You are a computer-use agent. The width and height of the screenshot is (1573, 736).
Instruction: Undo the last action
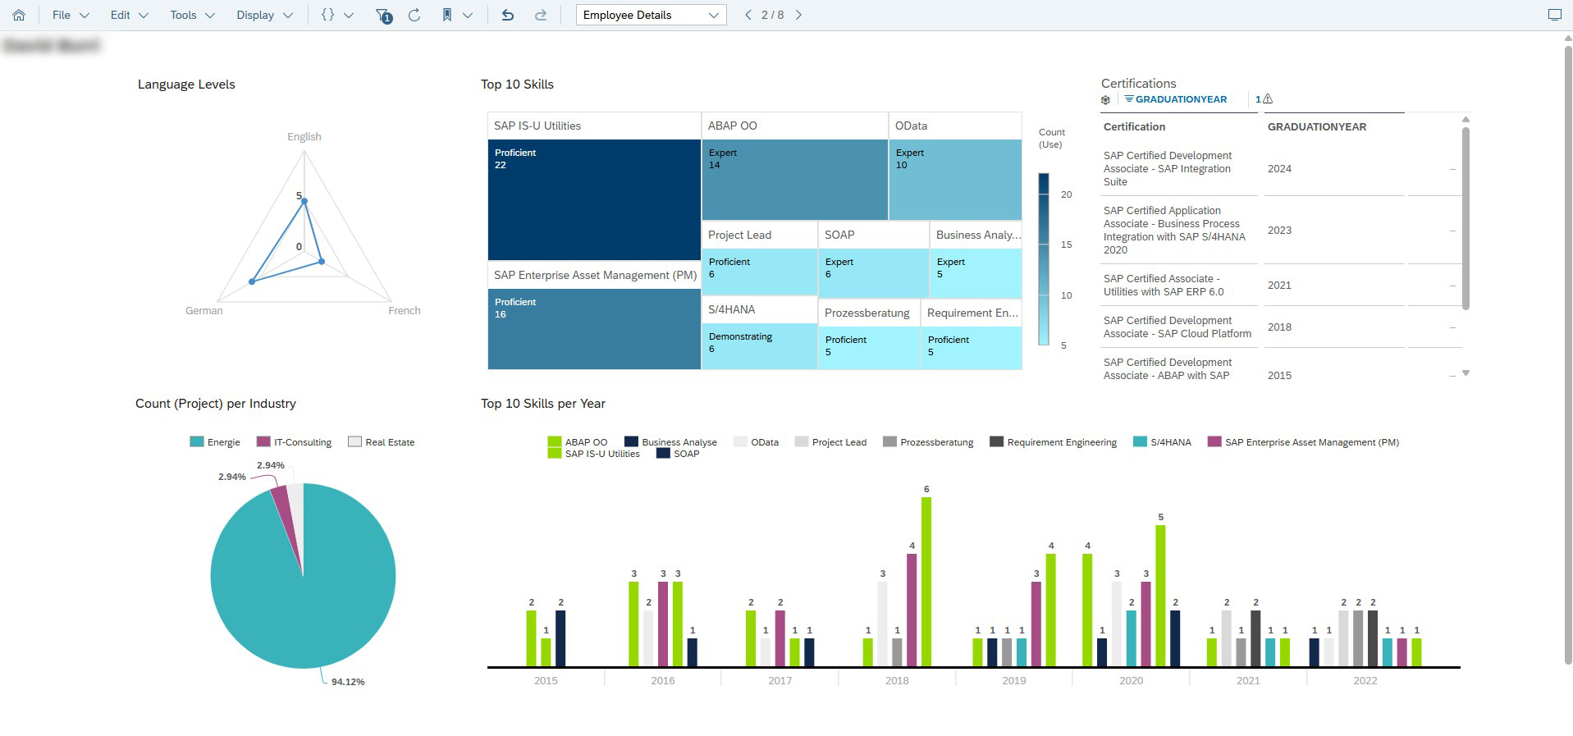[508, 15]
